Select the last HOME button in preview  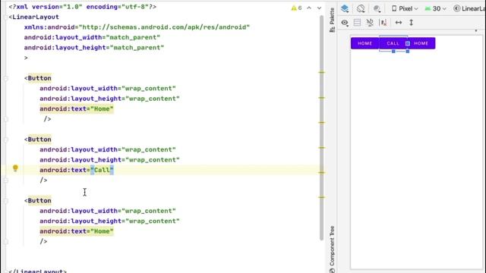pyautogui.click(x=421, y=43)
